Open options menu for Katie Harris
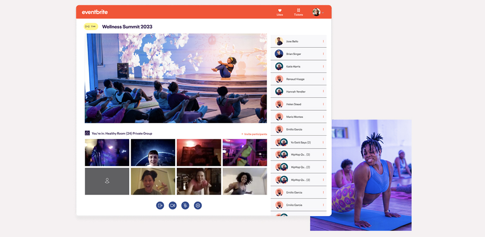 coord(323,66)
